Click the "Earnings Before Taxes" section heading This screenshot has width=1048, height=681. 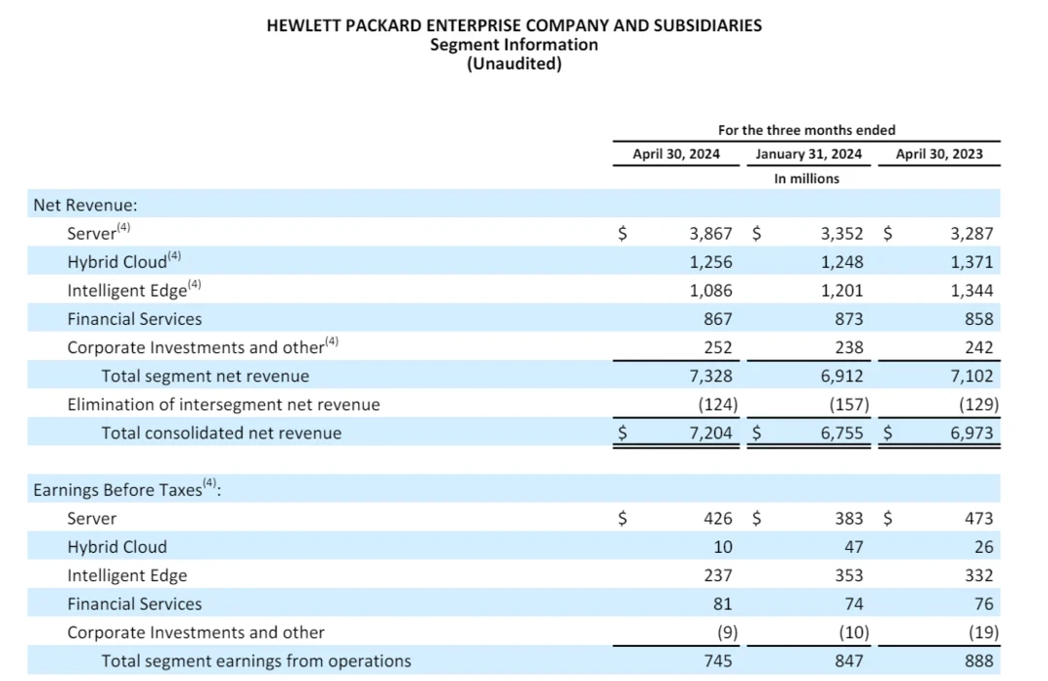pos(126,489)
